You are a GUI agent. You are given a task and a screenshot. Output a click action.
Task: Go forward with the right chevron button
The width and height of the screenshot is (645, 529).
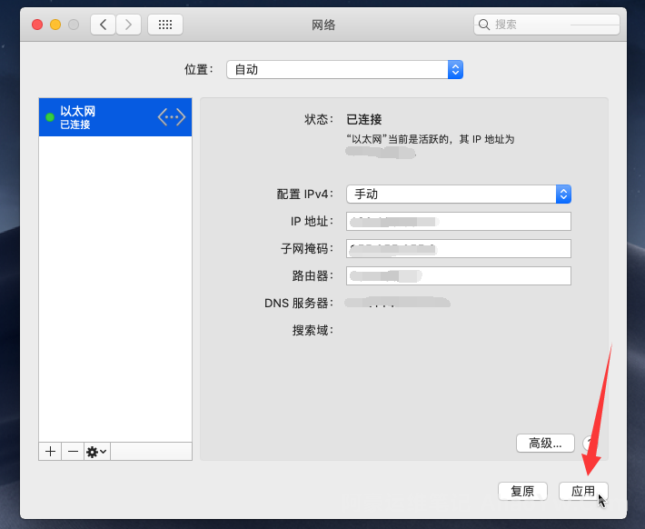pos(128,25)
